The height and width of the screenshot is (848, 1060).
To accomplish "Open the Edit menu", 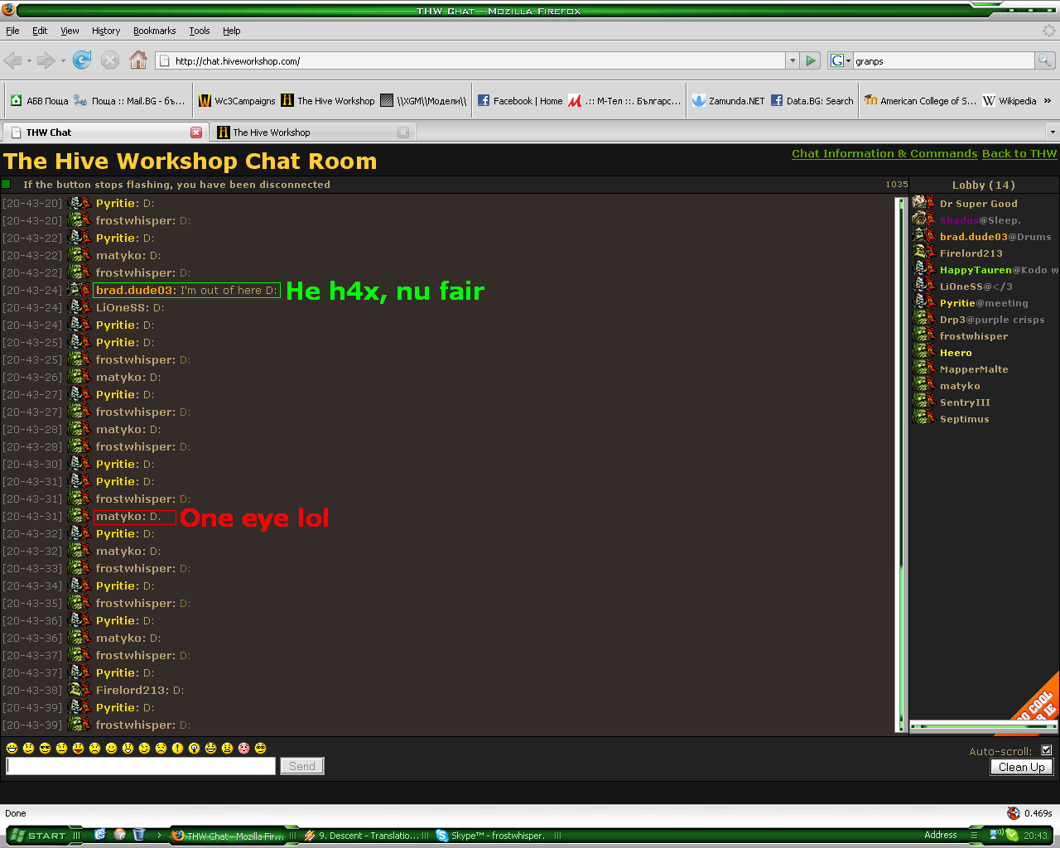I will pos(40,31).
